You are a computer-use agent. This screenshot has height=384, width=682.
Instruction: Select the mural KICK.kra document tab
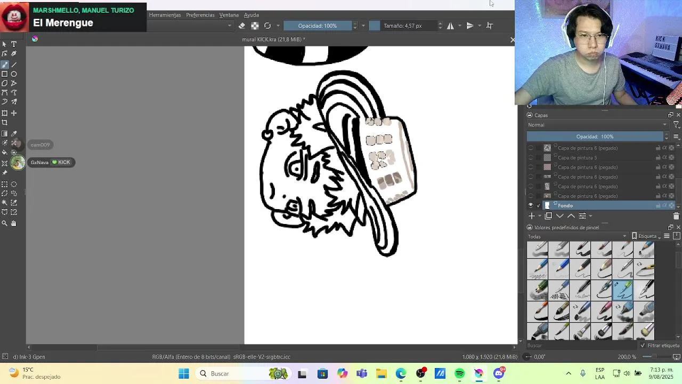click(x=273, y=39)
